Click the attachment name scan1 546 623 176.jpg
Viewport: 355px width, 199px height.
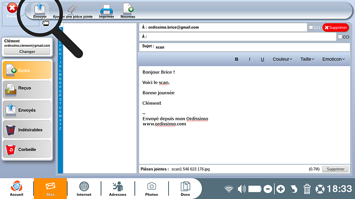191,169
